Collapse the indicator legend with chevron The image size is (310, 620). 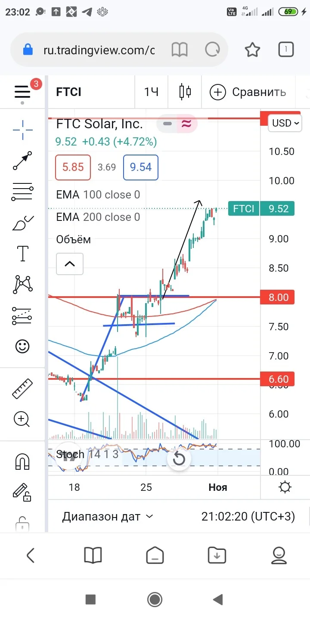pyautogui.click(x=70, y=264)
